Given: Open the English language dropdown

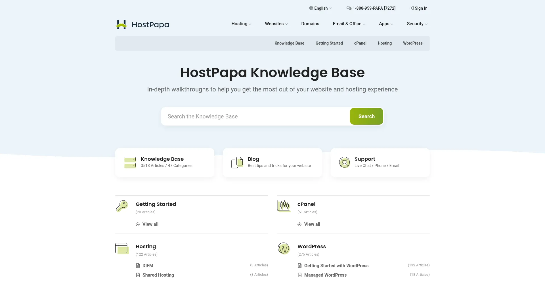Looking at the screenshot, I should pos(321,8).
